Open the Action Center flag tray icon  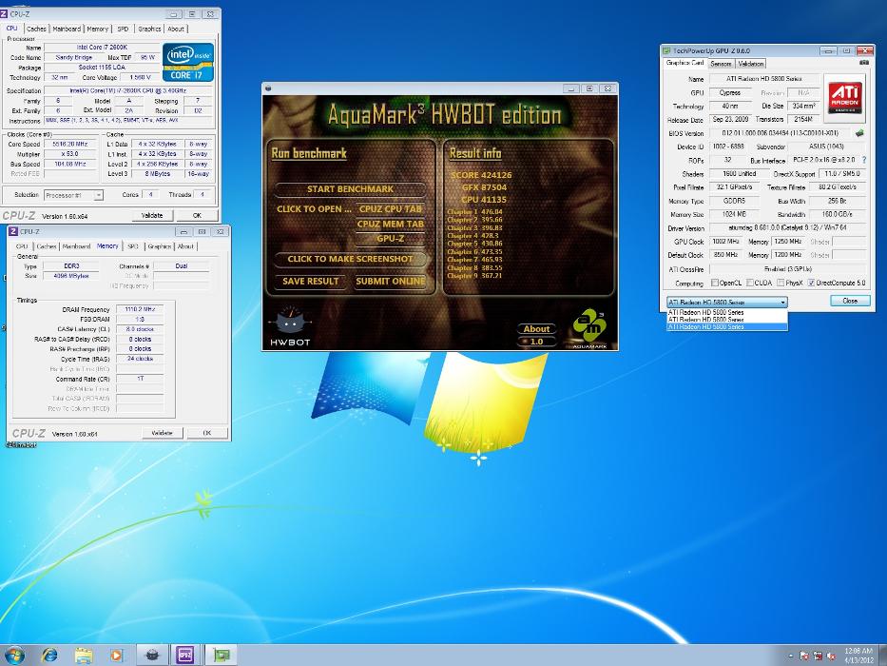(x=804, y=656)
